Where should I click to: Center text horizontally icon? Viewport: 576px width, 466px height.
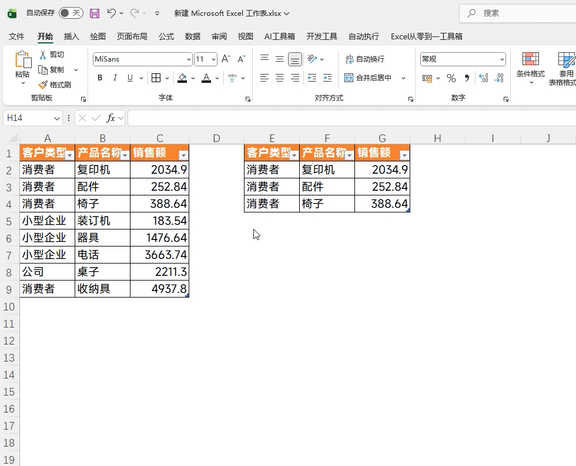(x=280, y=78)
